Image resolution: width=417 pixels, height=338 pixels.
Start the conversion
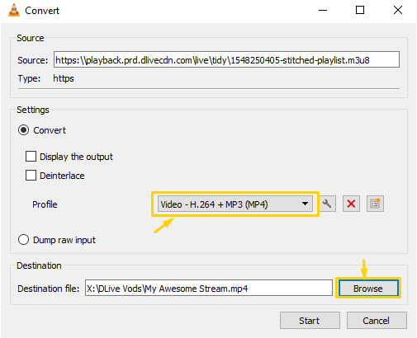point(310,321)
